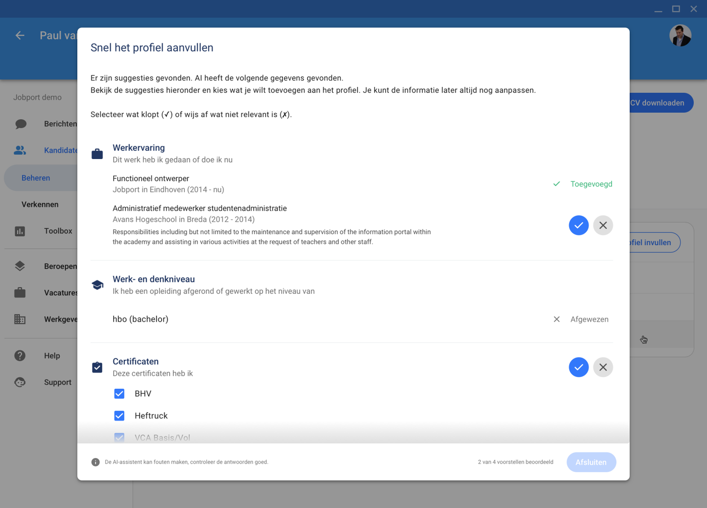The image size is (707, 508).
Task: Open the Support menu item
Action: tap(57, 382)
